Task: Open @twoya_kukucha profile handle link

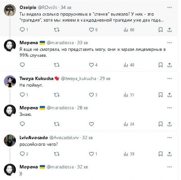Action: click(x=78, y=79)
